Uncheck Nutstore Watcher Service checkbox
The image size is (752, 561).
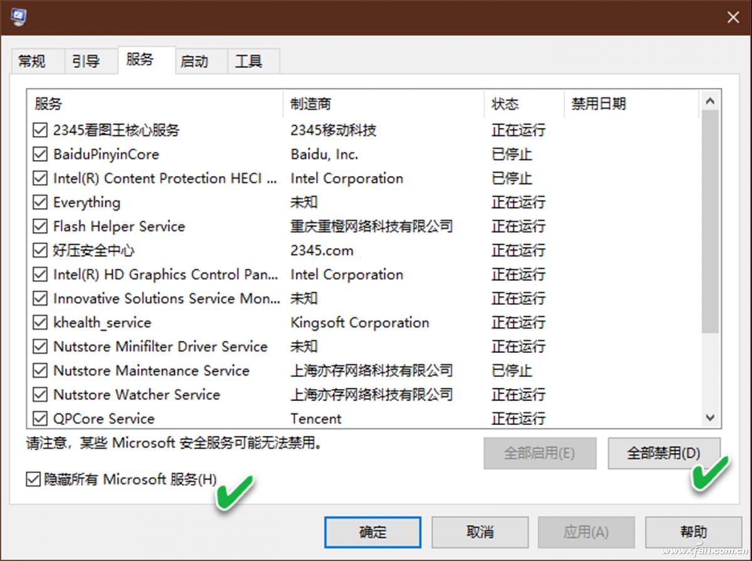(x=40, y=394)
